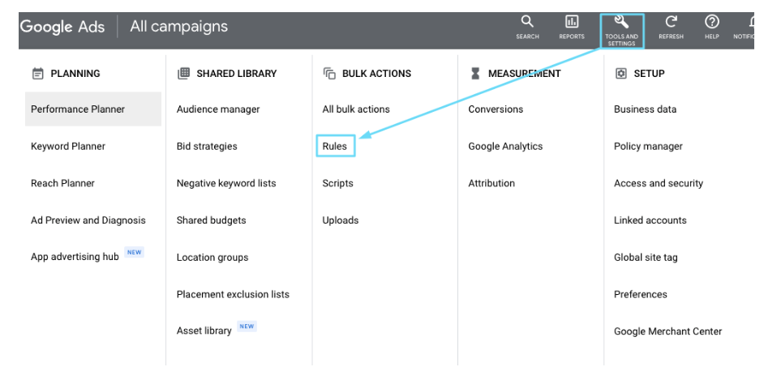
Task: Open App advertising hub
Action: (75, 258)
